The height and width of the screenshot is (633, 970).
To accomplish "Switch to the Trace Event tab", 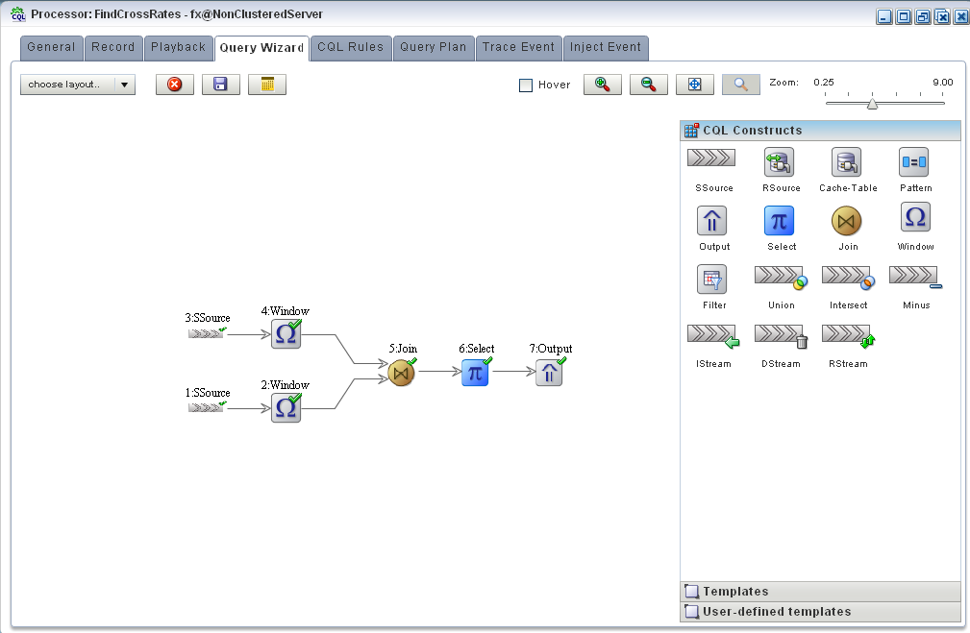I will point(518,48).
